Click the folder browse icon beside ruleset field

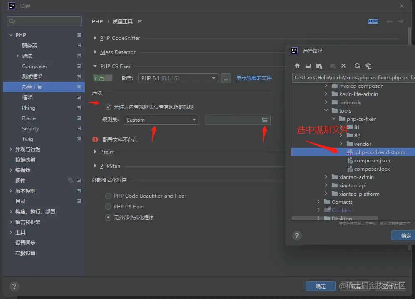click(264, 120)
